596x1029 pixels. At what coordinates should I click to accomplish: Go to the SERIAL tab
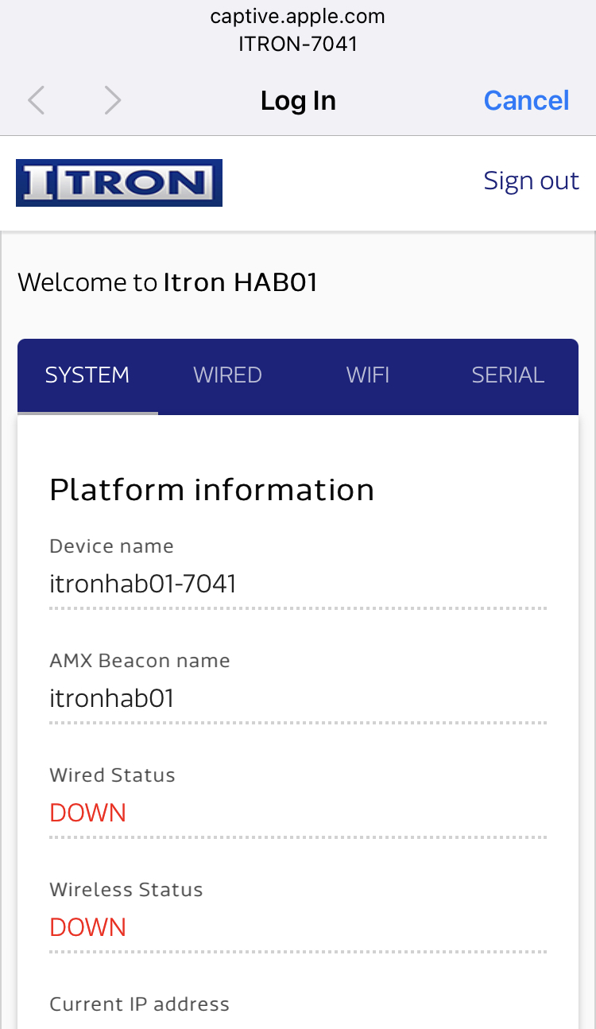[x=508, y=375]
